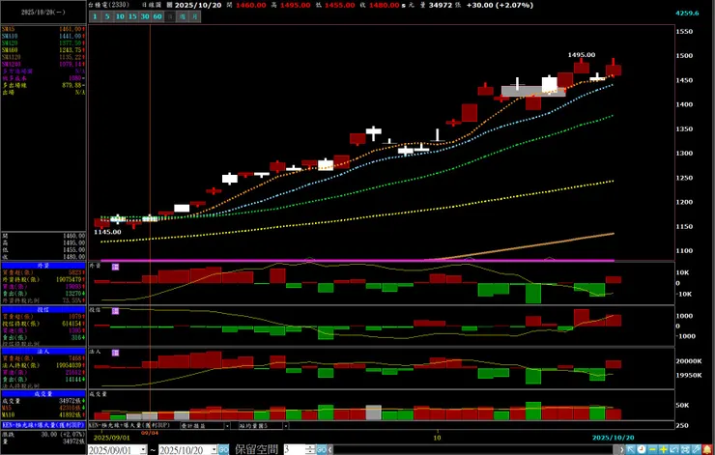The image size is (715, 455).
Task: Open the start date 2025/09/01 dropdown arrow
Action: click(x=144, y=449)
